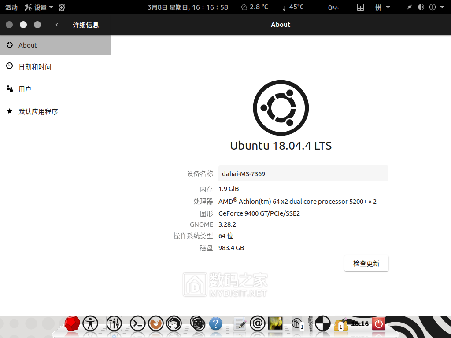Click the red power button in dock

378,323
